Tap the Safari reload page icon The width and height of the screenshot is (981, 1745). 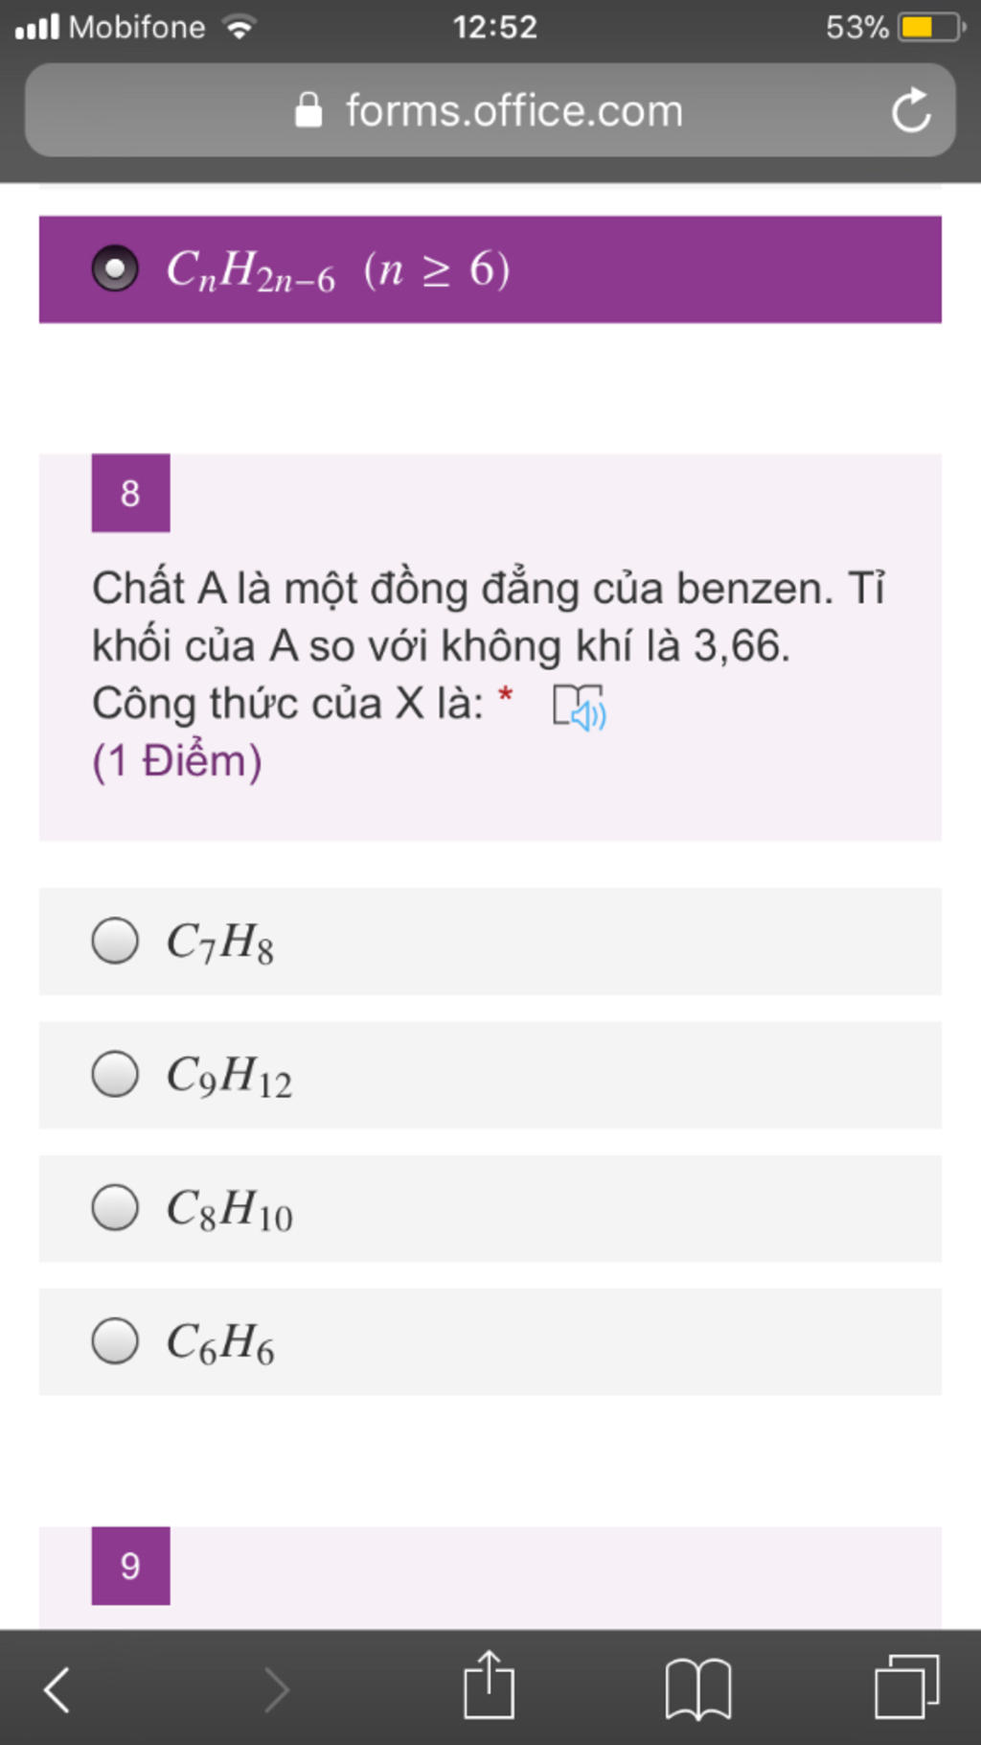pos(911,110)
